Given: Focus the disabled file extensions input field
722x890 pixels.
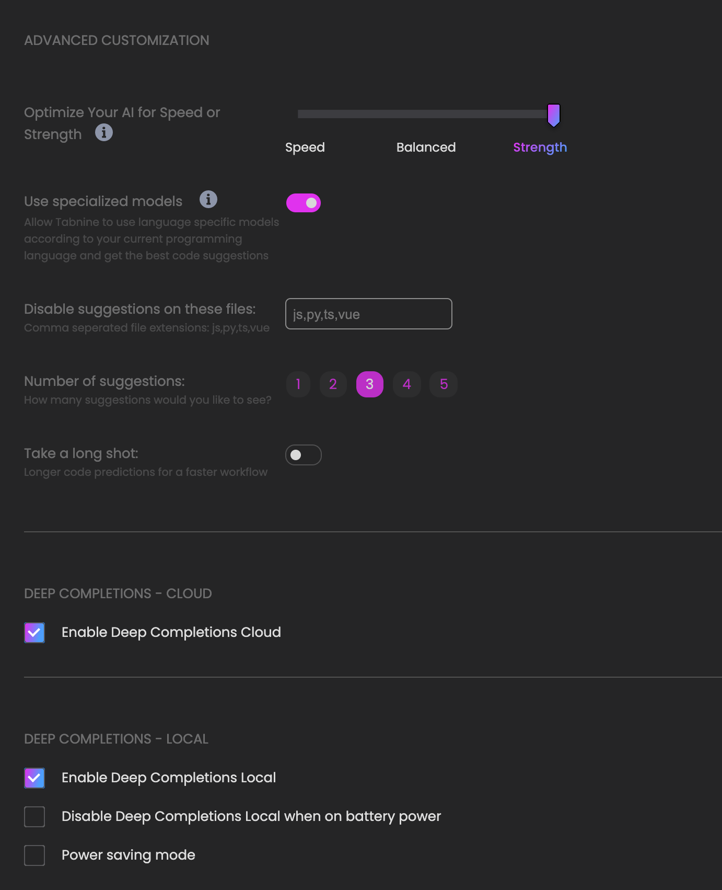Looking at the screenshot, I should [369, 314].
